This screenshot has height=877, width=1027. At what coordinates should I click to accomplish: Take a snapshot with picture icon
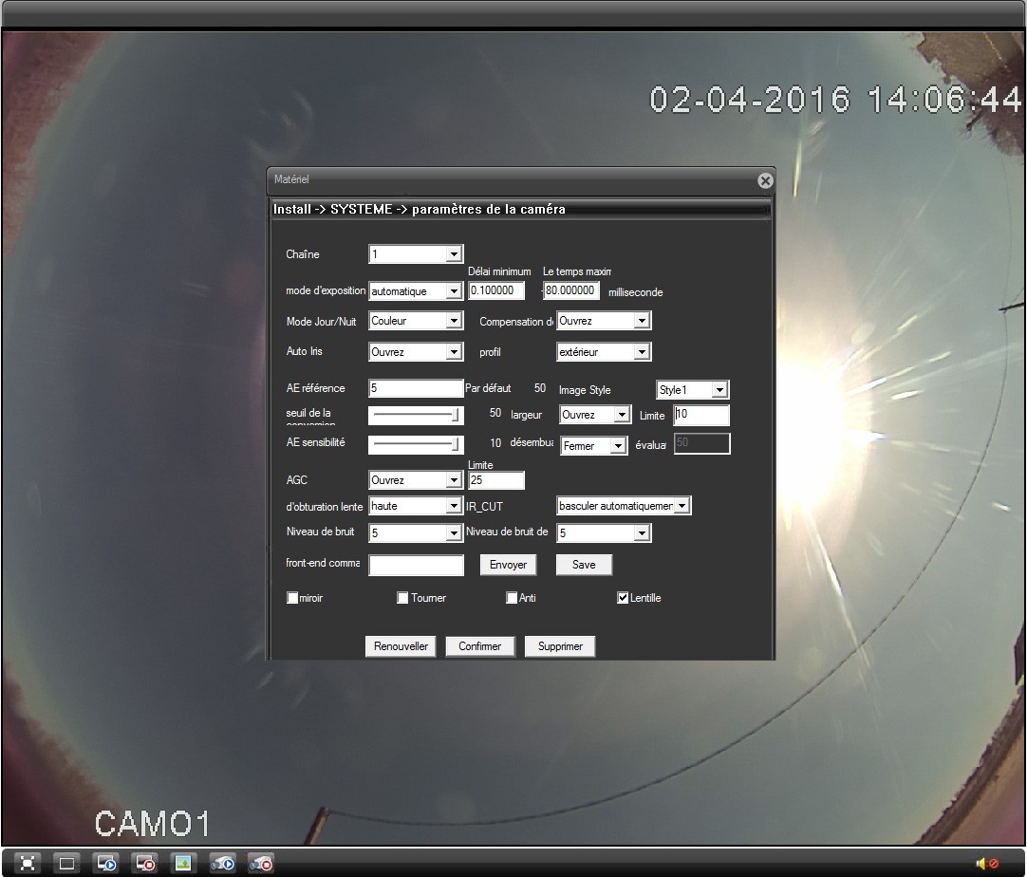pyautogui.click(x=183, y=863)
